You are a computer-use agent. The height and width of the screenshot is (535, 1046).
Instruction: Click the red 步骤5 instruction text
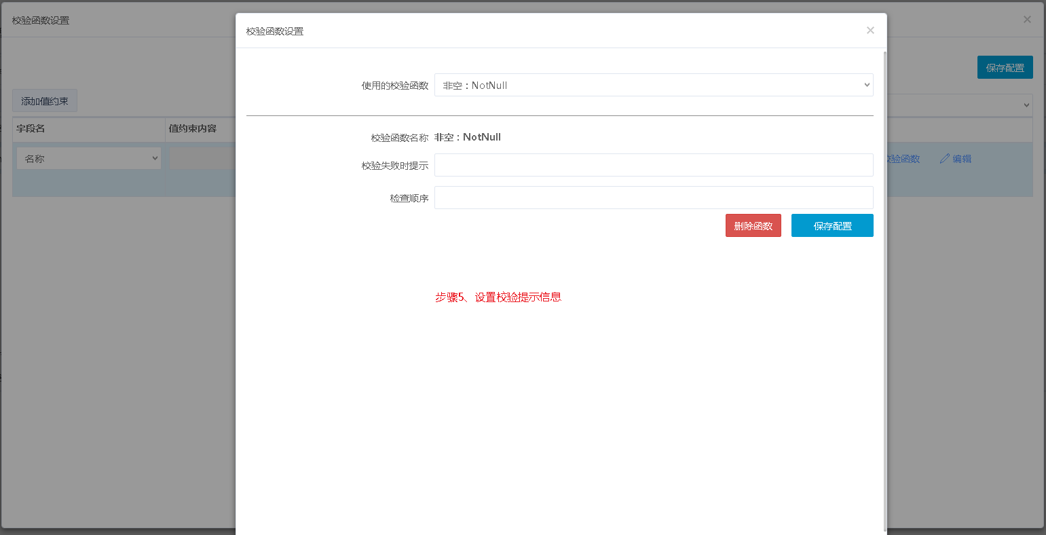tap(498, 297)
